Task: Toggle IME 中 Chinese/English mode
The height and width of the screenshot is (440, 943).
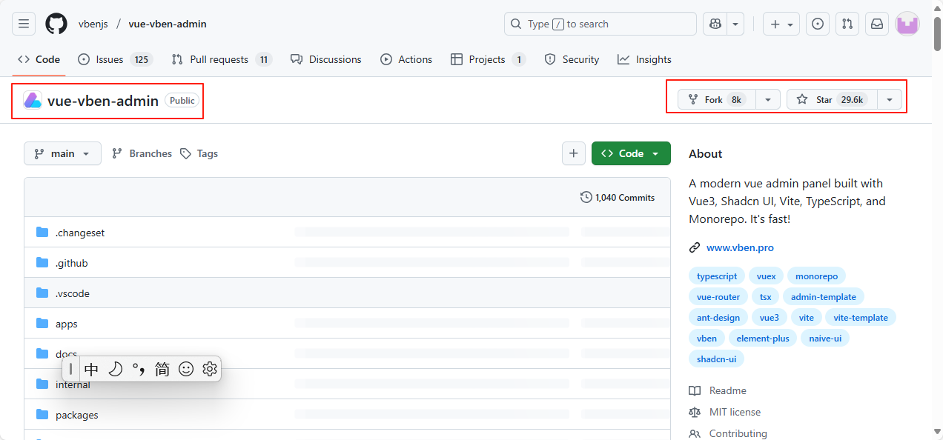Action: 91,369
